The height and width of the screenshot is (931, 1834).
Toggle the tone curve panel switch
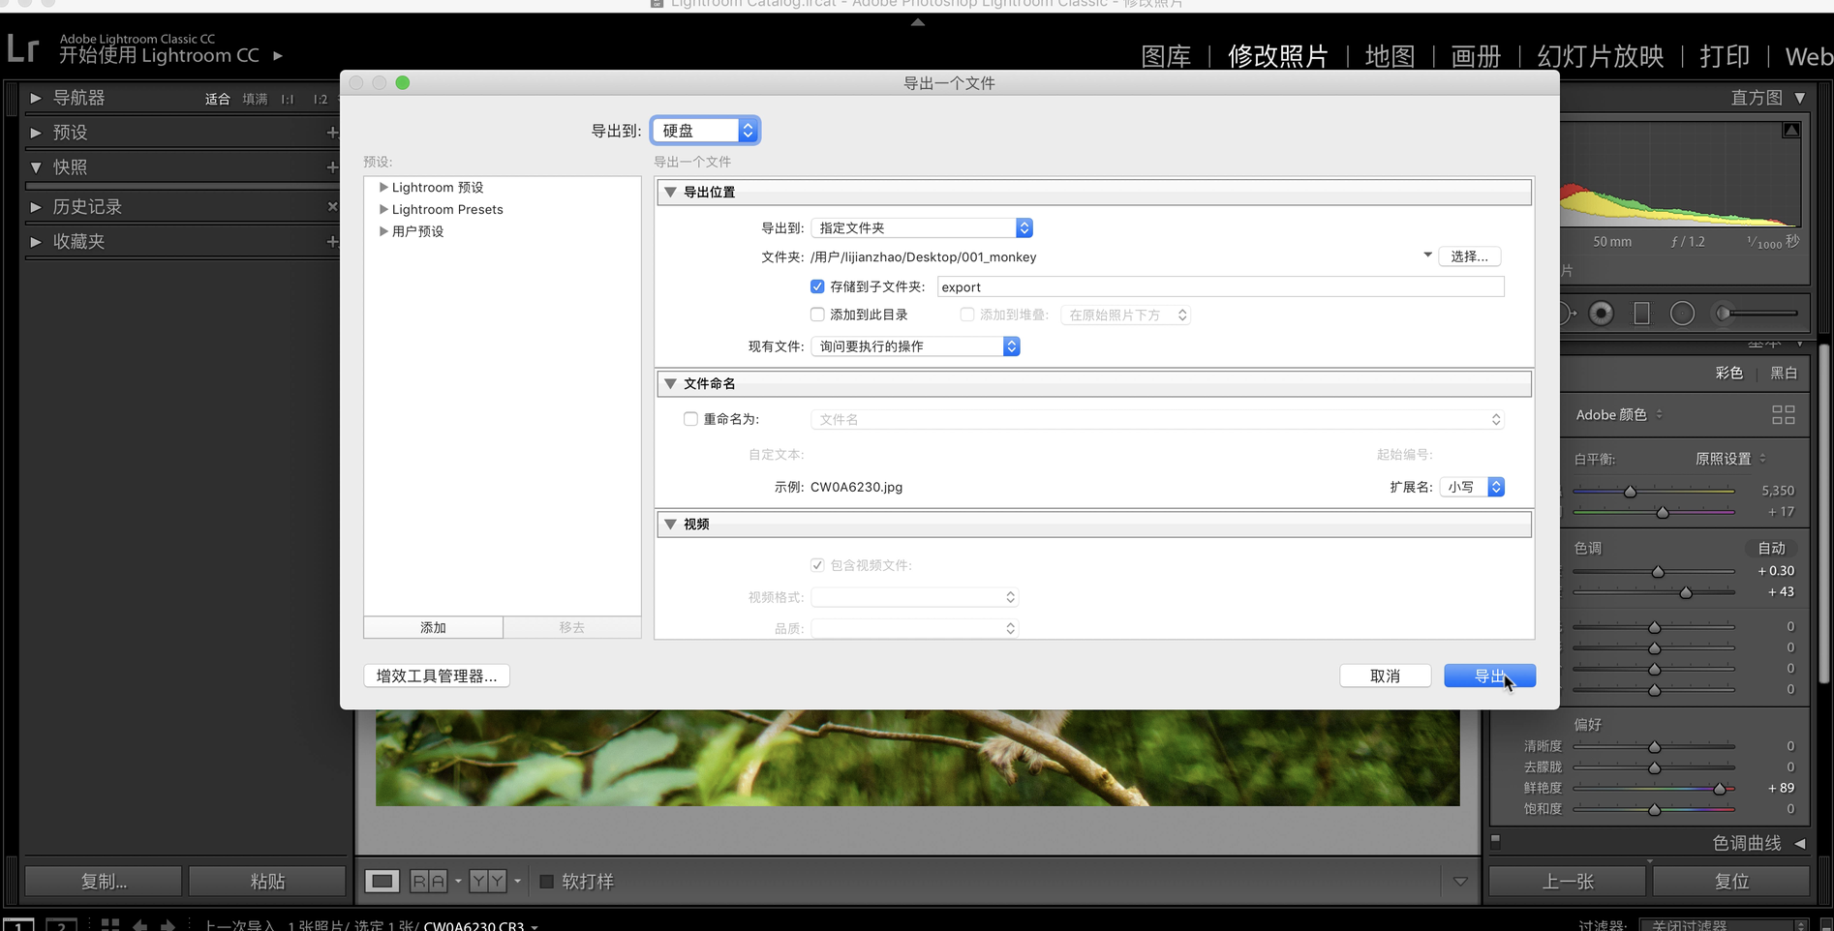coord(1495,842)
